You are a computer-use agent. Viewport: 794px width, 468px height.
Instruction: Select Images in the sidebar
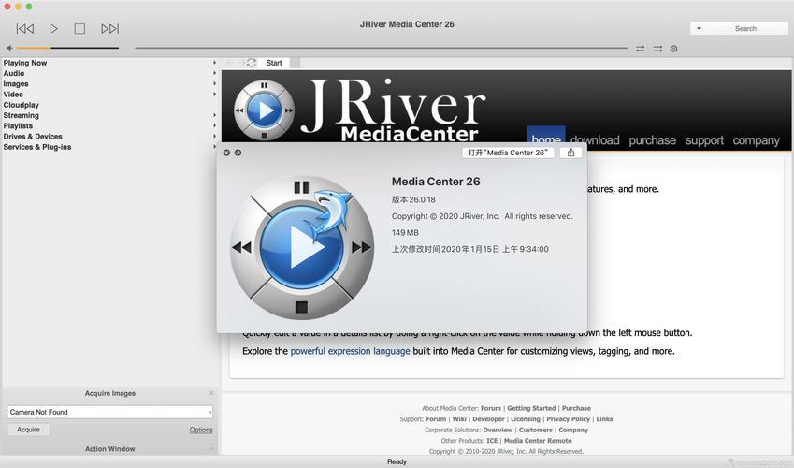[16, 83]
